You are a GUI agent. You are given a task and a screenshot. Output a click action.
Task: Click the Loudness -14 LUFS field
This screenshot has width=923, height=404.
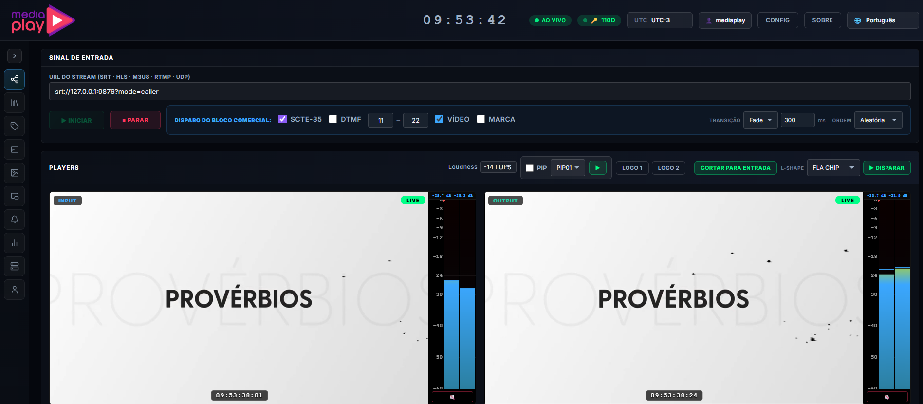coord(498,167)
